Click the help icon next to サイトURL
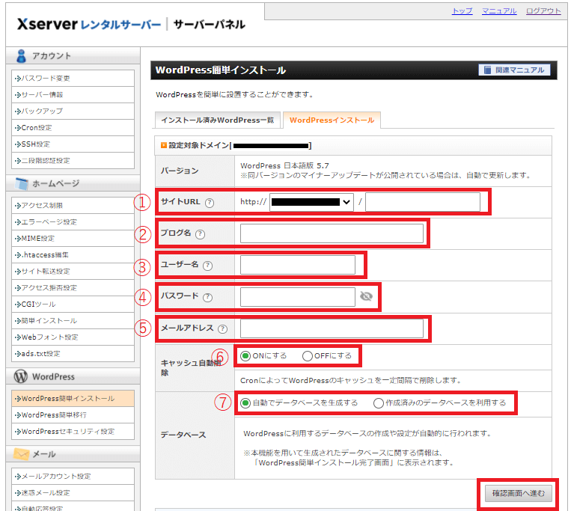Viewport: 571px width, 511px height. [x=210, y=203]
